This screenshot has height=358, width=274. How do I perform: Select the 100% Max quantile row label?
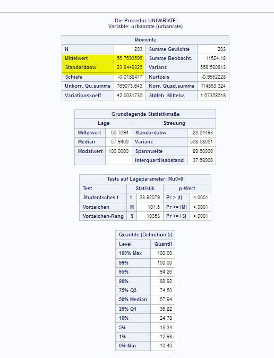point(131,253)
